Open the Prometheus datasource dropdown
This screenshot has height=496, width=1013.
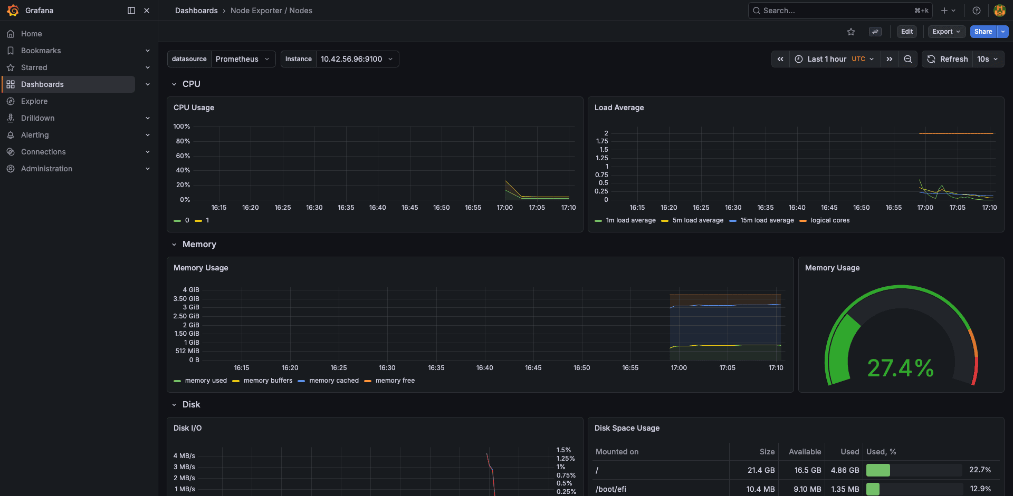(x=243, y=59)
